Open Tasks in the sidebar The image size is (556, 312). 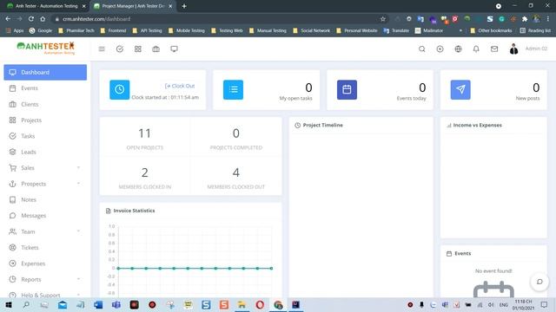coord(45,136)
